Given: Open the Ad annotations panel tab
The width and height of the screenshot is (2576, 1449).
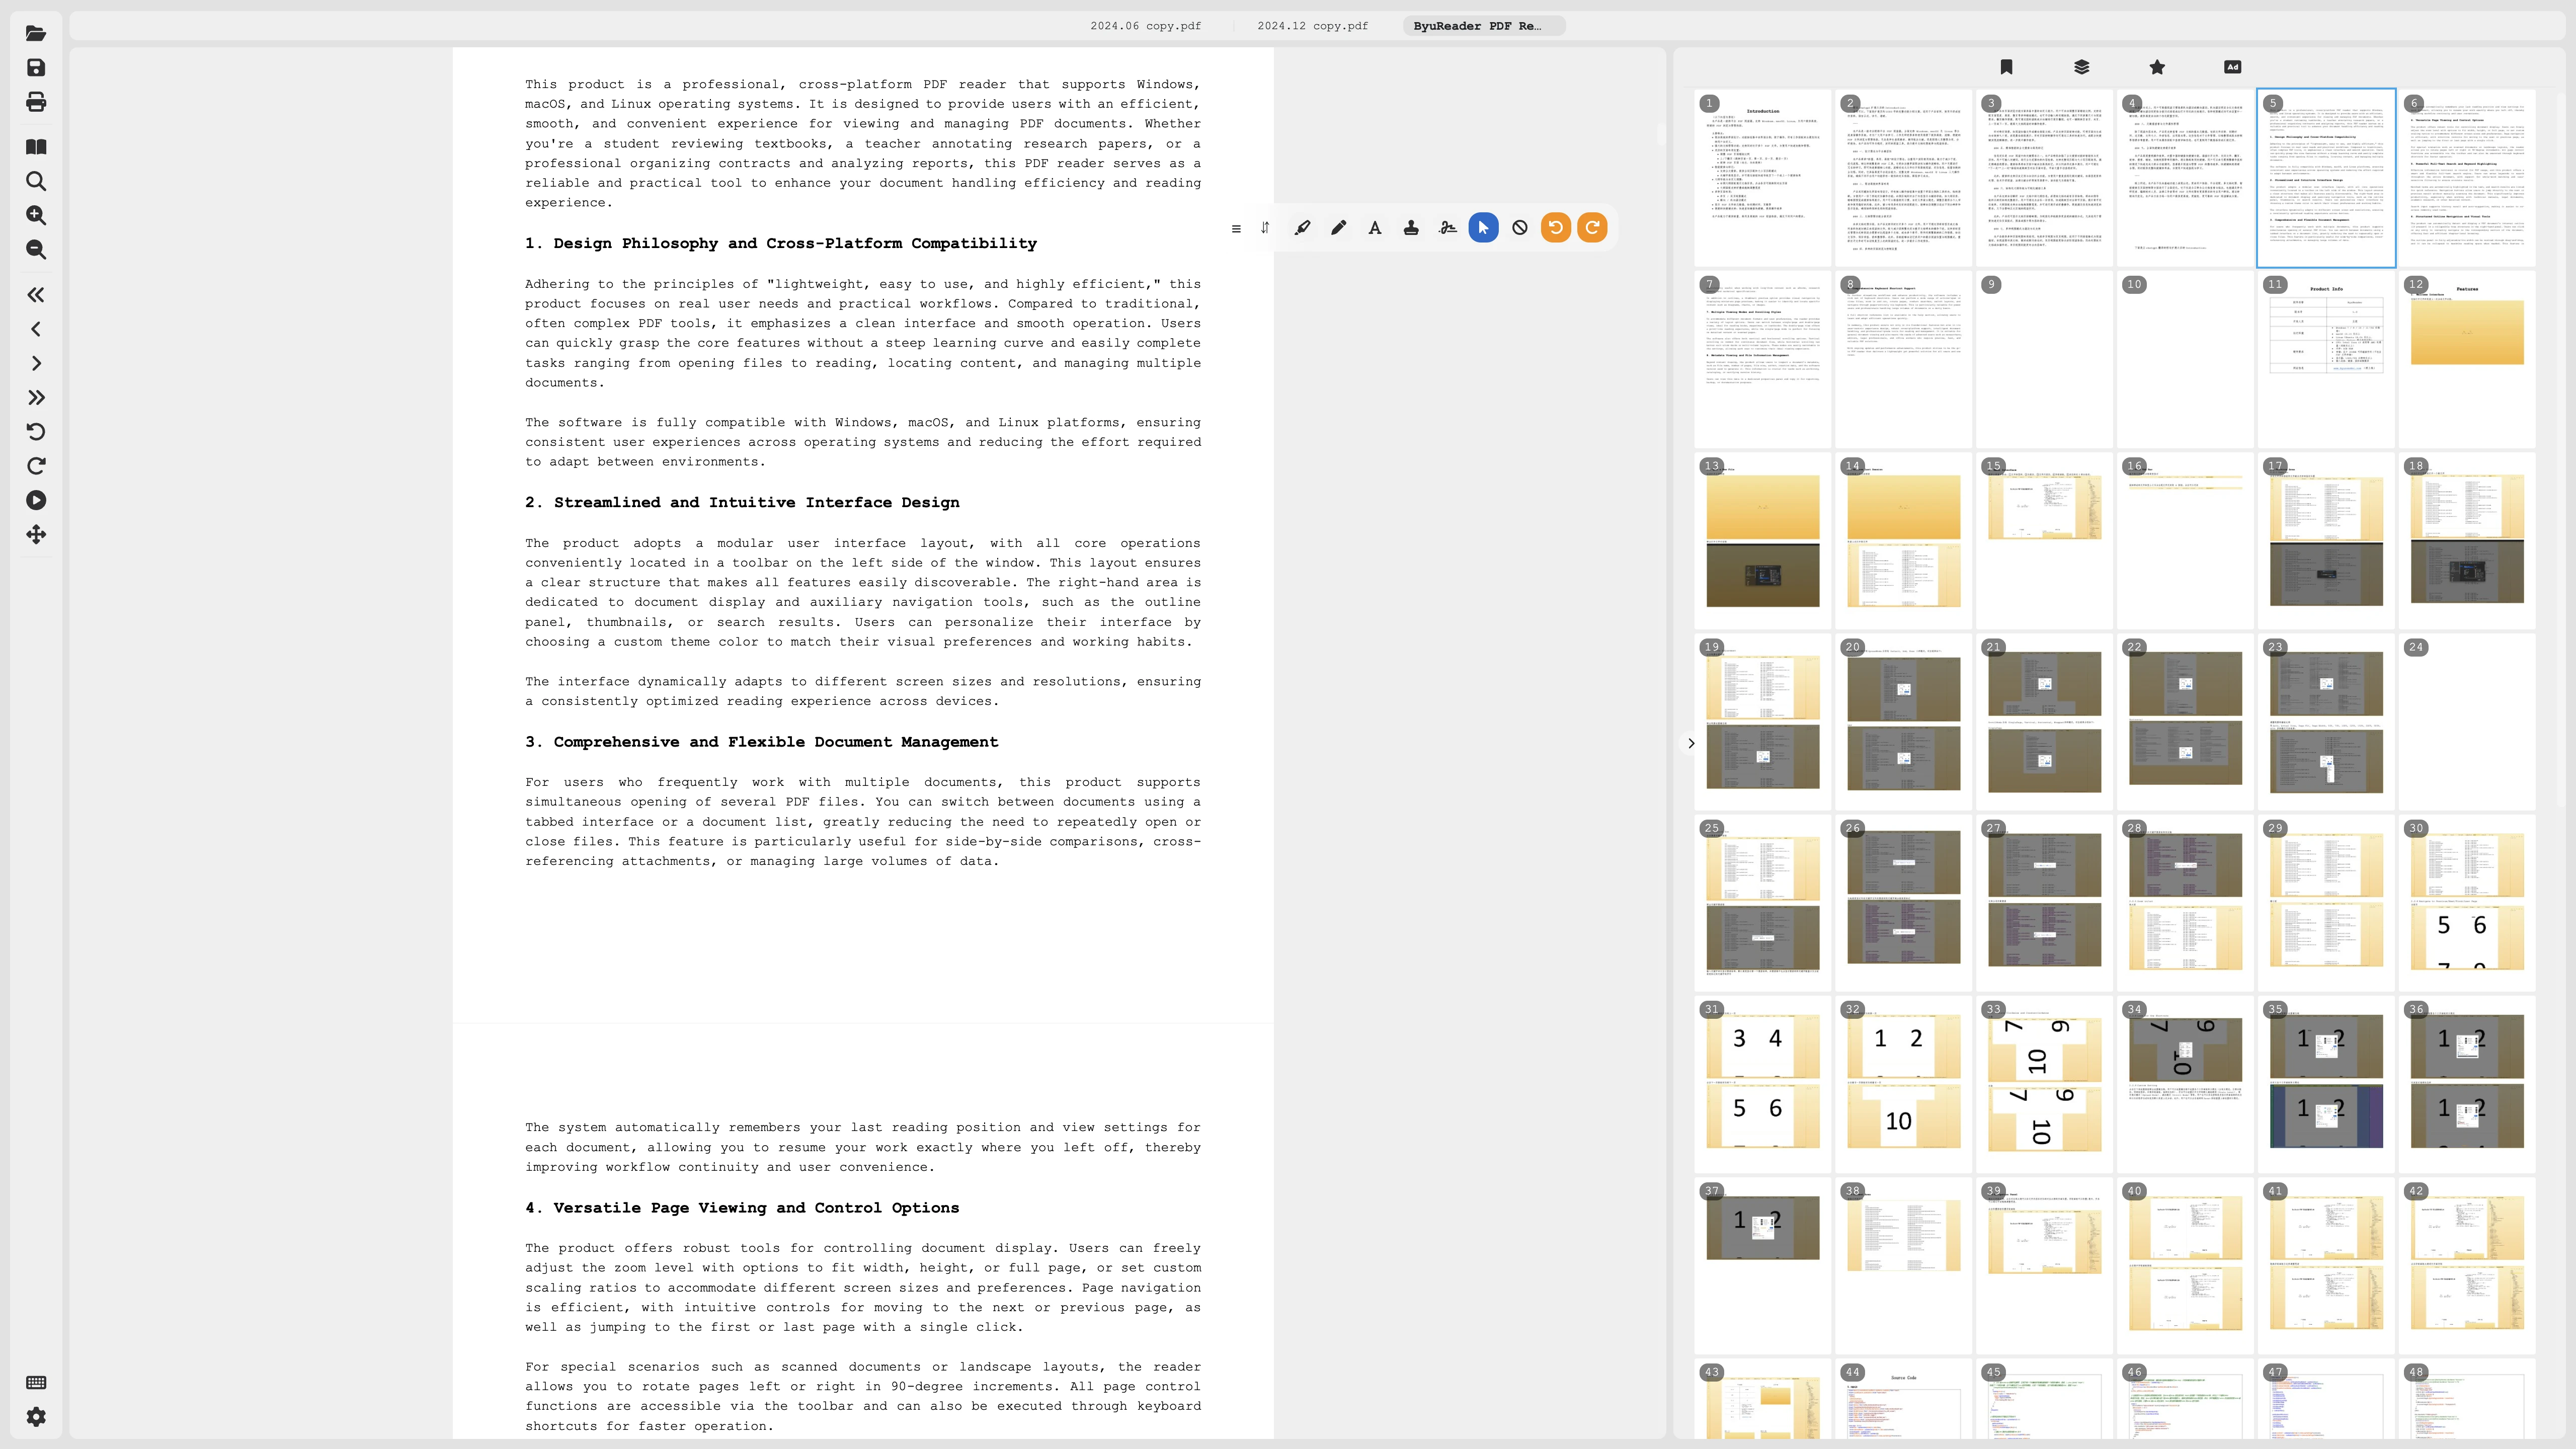Looking at the screenshot, I should tap(2233, 67).
